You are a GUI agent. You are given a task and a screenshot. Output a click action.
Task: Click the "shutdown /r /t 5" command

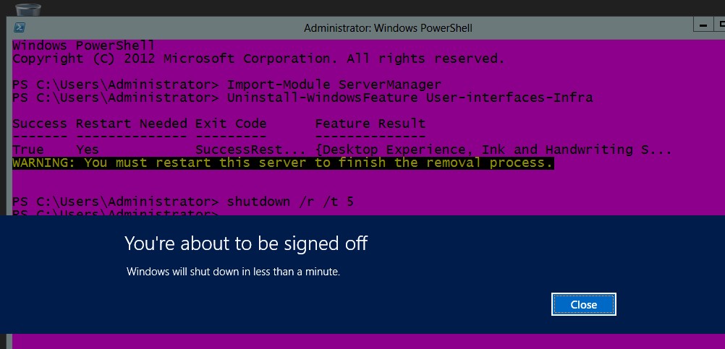coord(290,202)
